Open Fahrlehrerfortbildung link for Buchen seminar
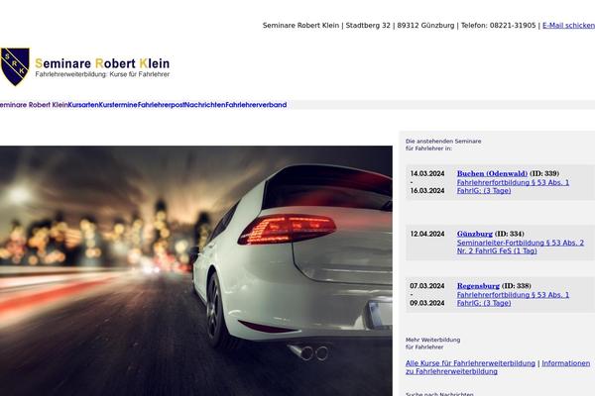The width and height of the screenshot is (595, 396). pyautogui.click(x=513, y=186)
